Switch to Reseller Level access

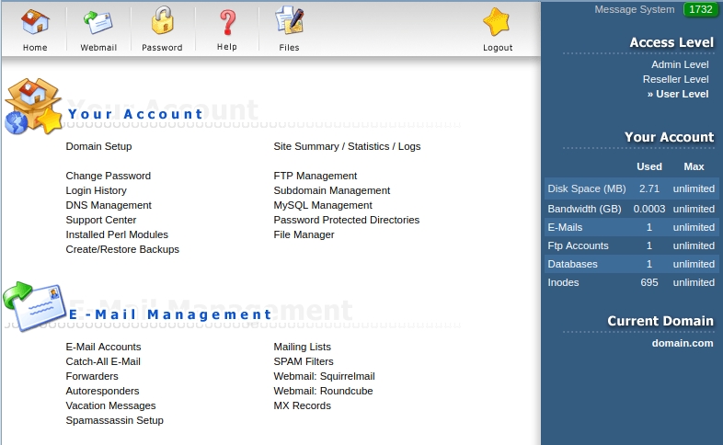click(x=675, y=79)
